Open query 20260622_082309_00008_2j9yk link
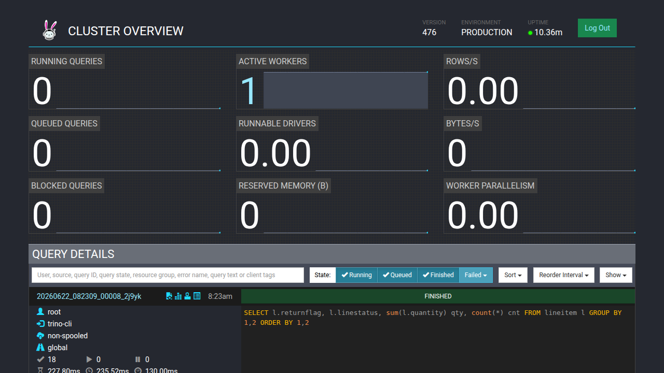This screenshot has height=373, width=664. click(89, 296)
